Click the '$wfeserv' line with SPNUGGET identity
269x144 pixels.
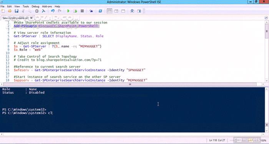80,70
